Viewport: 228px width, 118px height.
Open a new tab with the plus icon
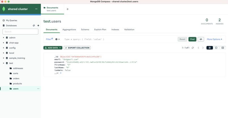tap(68, 9)
